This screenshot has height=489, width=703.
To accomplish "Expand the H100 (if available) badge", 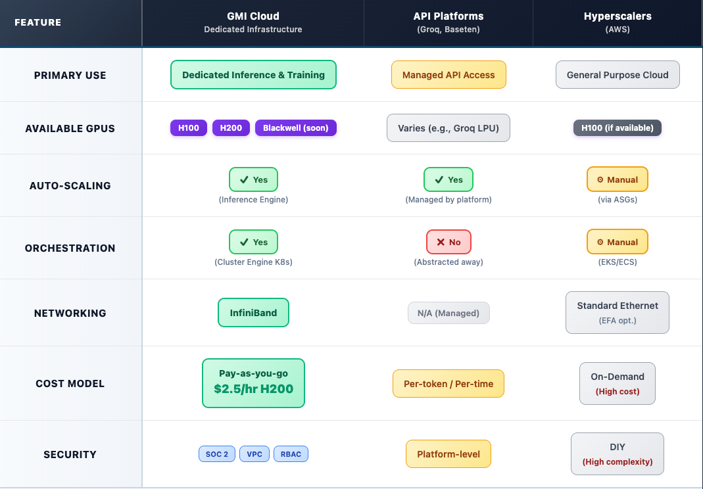I will point(617,128).
